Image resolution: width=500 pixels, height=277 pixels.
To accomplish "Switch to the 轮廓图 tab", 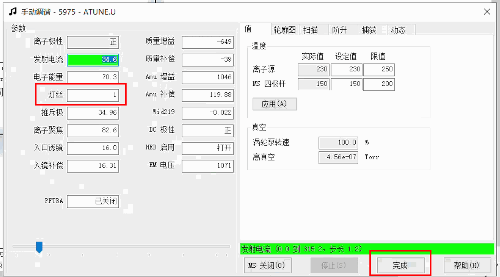I will tap(284, 30).
